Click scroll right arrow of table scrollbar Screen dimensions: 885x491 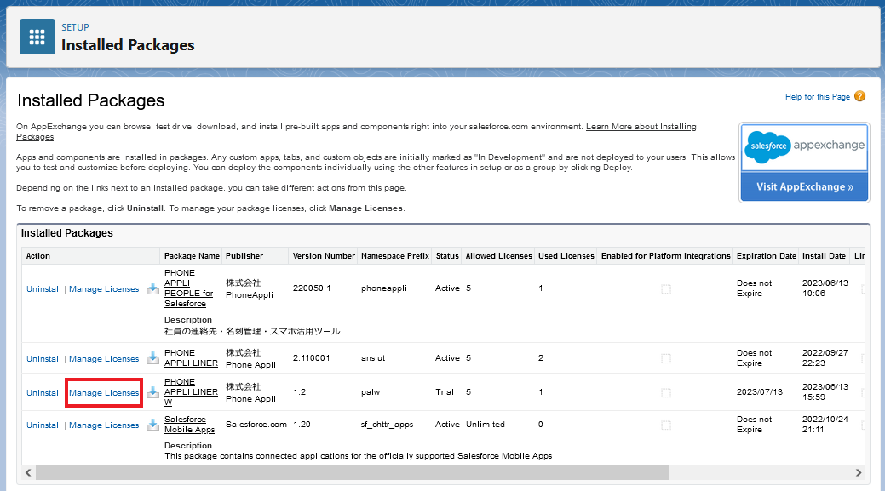pos(859,472)
